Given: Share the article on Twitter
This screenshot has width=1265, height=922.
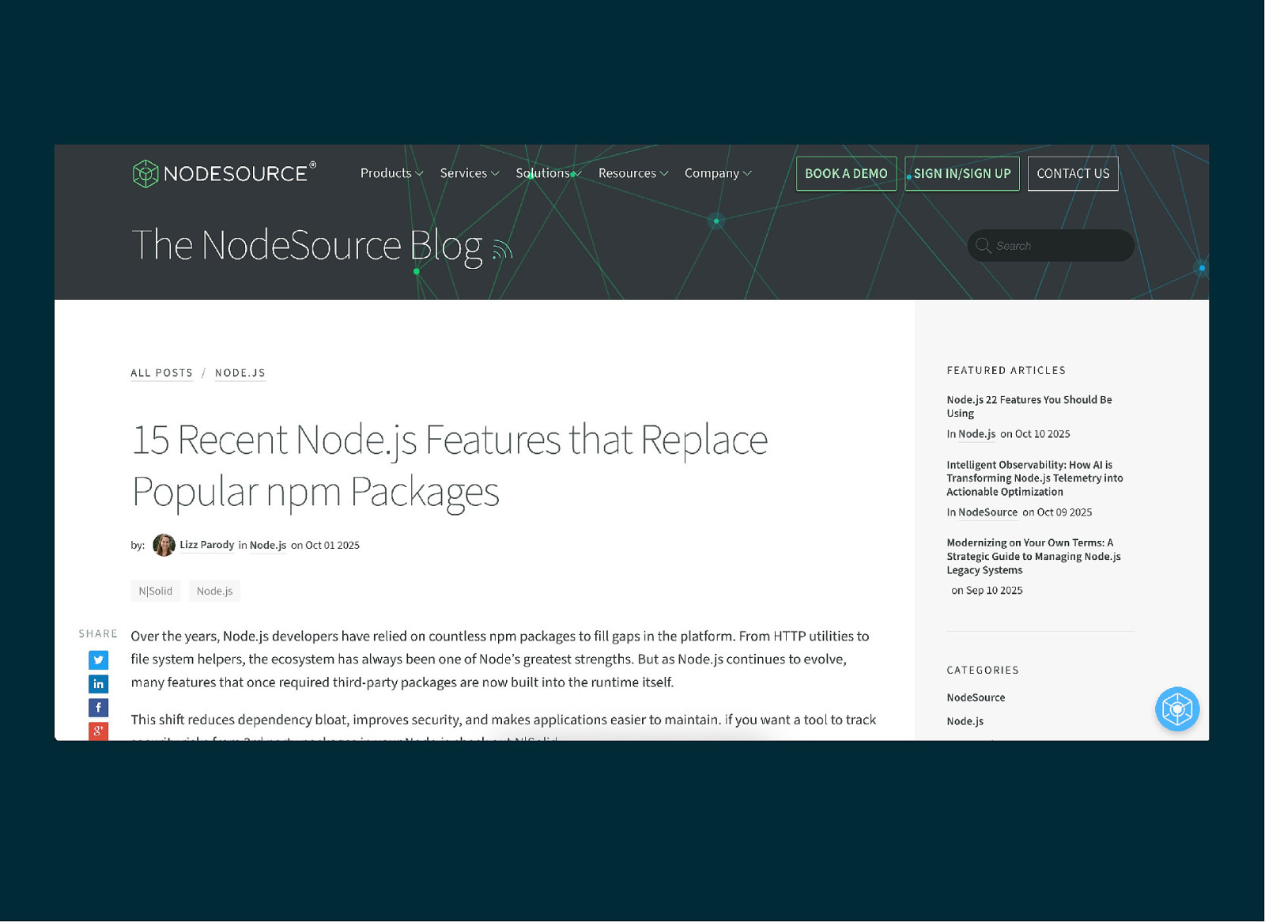Looking at the screenshot, I should coord(98,660).
